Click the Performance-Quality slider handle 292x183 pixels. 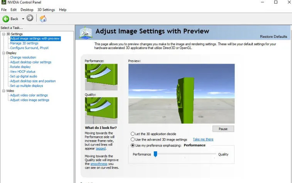click(155, 154)
